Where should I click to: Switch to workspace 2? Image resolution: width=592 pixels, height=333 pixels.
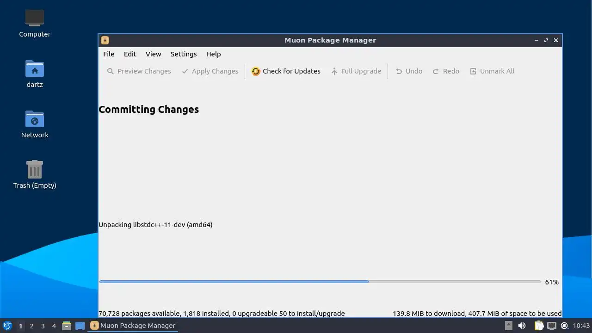[x=31, y=326]
